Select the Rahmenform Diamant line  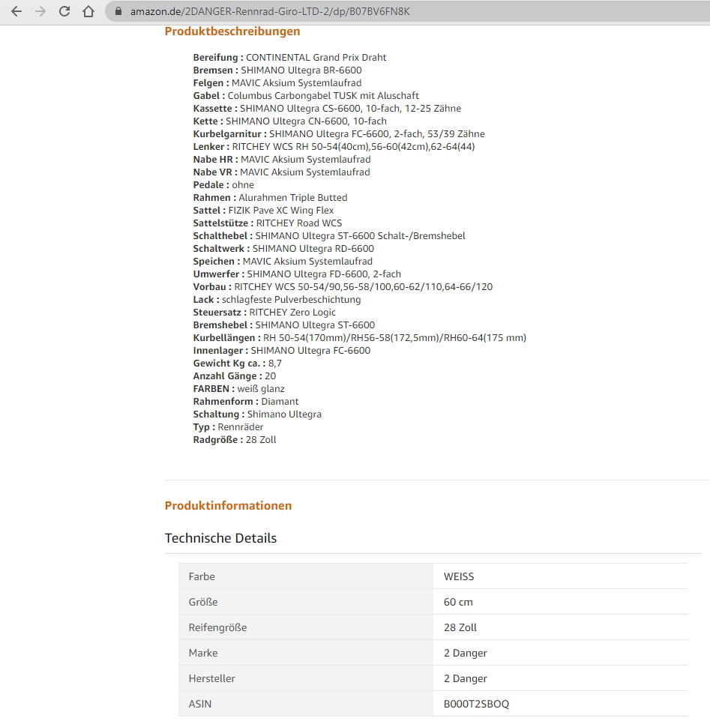(x=246, y=402)
